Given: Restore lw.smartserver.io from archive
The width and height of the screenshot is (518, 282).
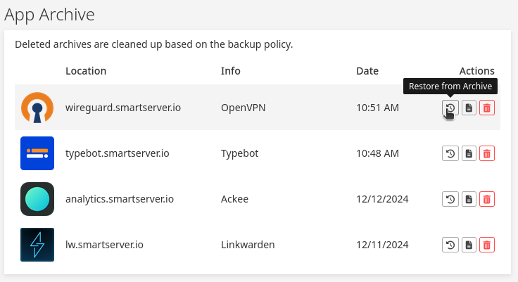Looking at the screenshot, I should click(x=450, y=245).
